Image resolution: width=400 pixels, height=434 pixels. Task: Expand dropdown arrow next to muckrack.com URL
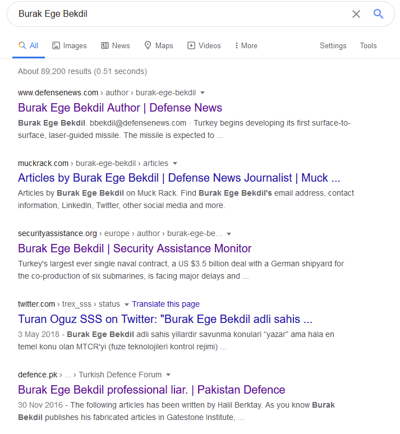175,164
